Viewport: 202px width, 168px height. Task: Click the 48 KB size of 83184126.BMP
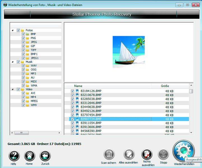point(169,91)
